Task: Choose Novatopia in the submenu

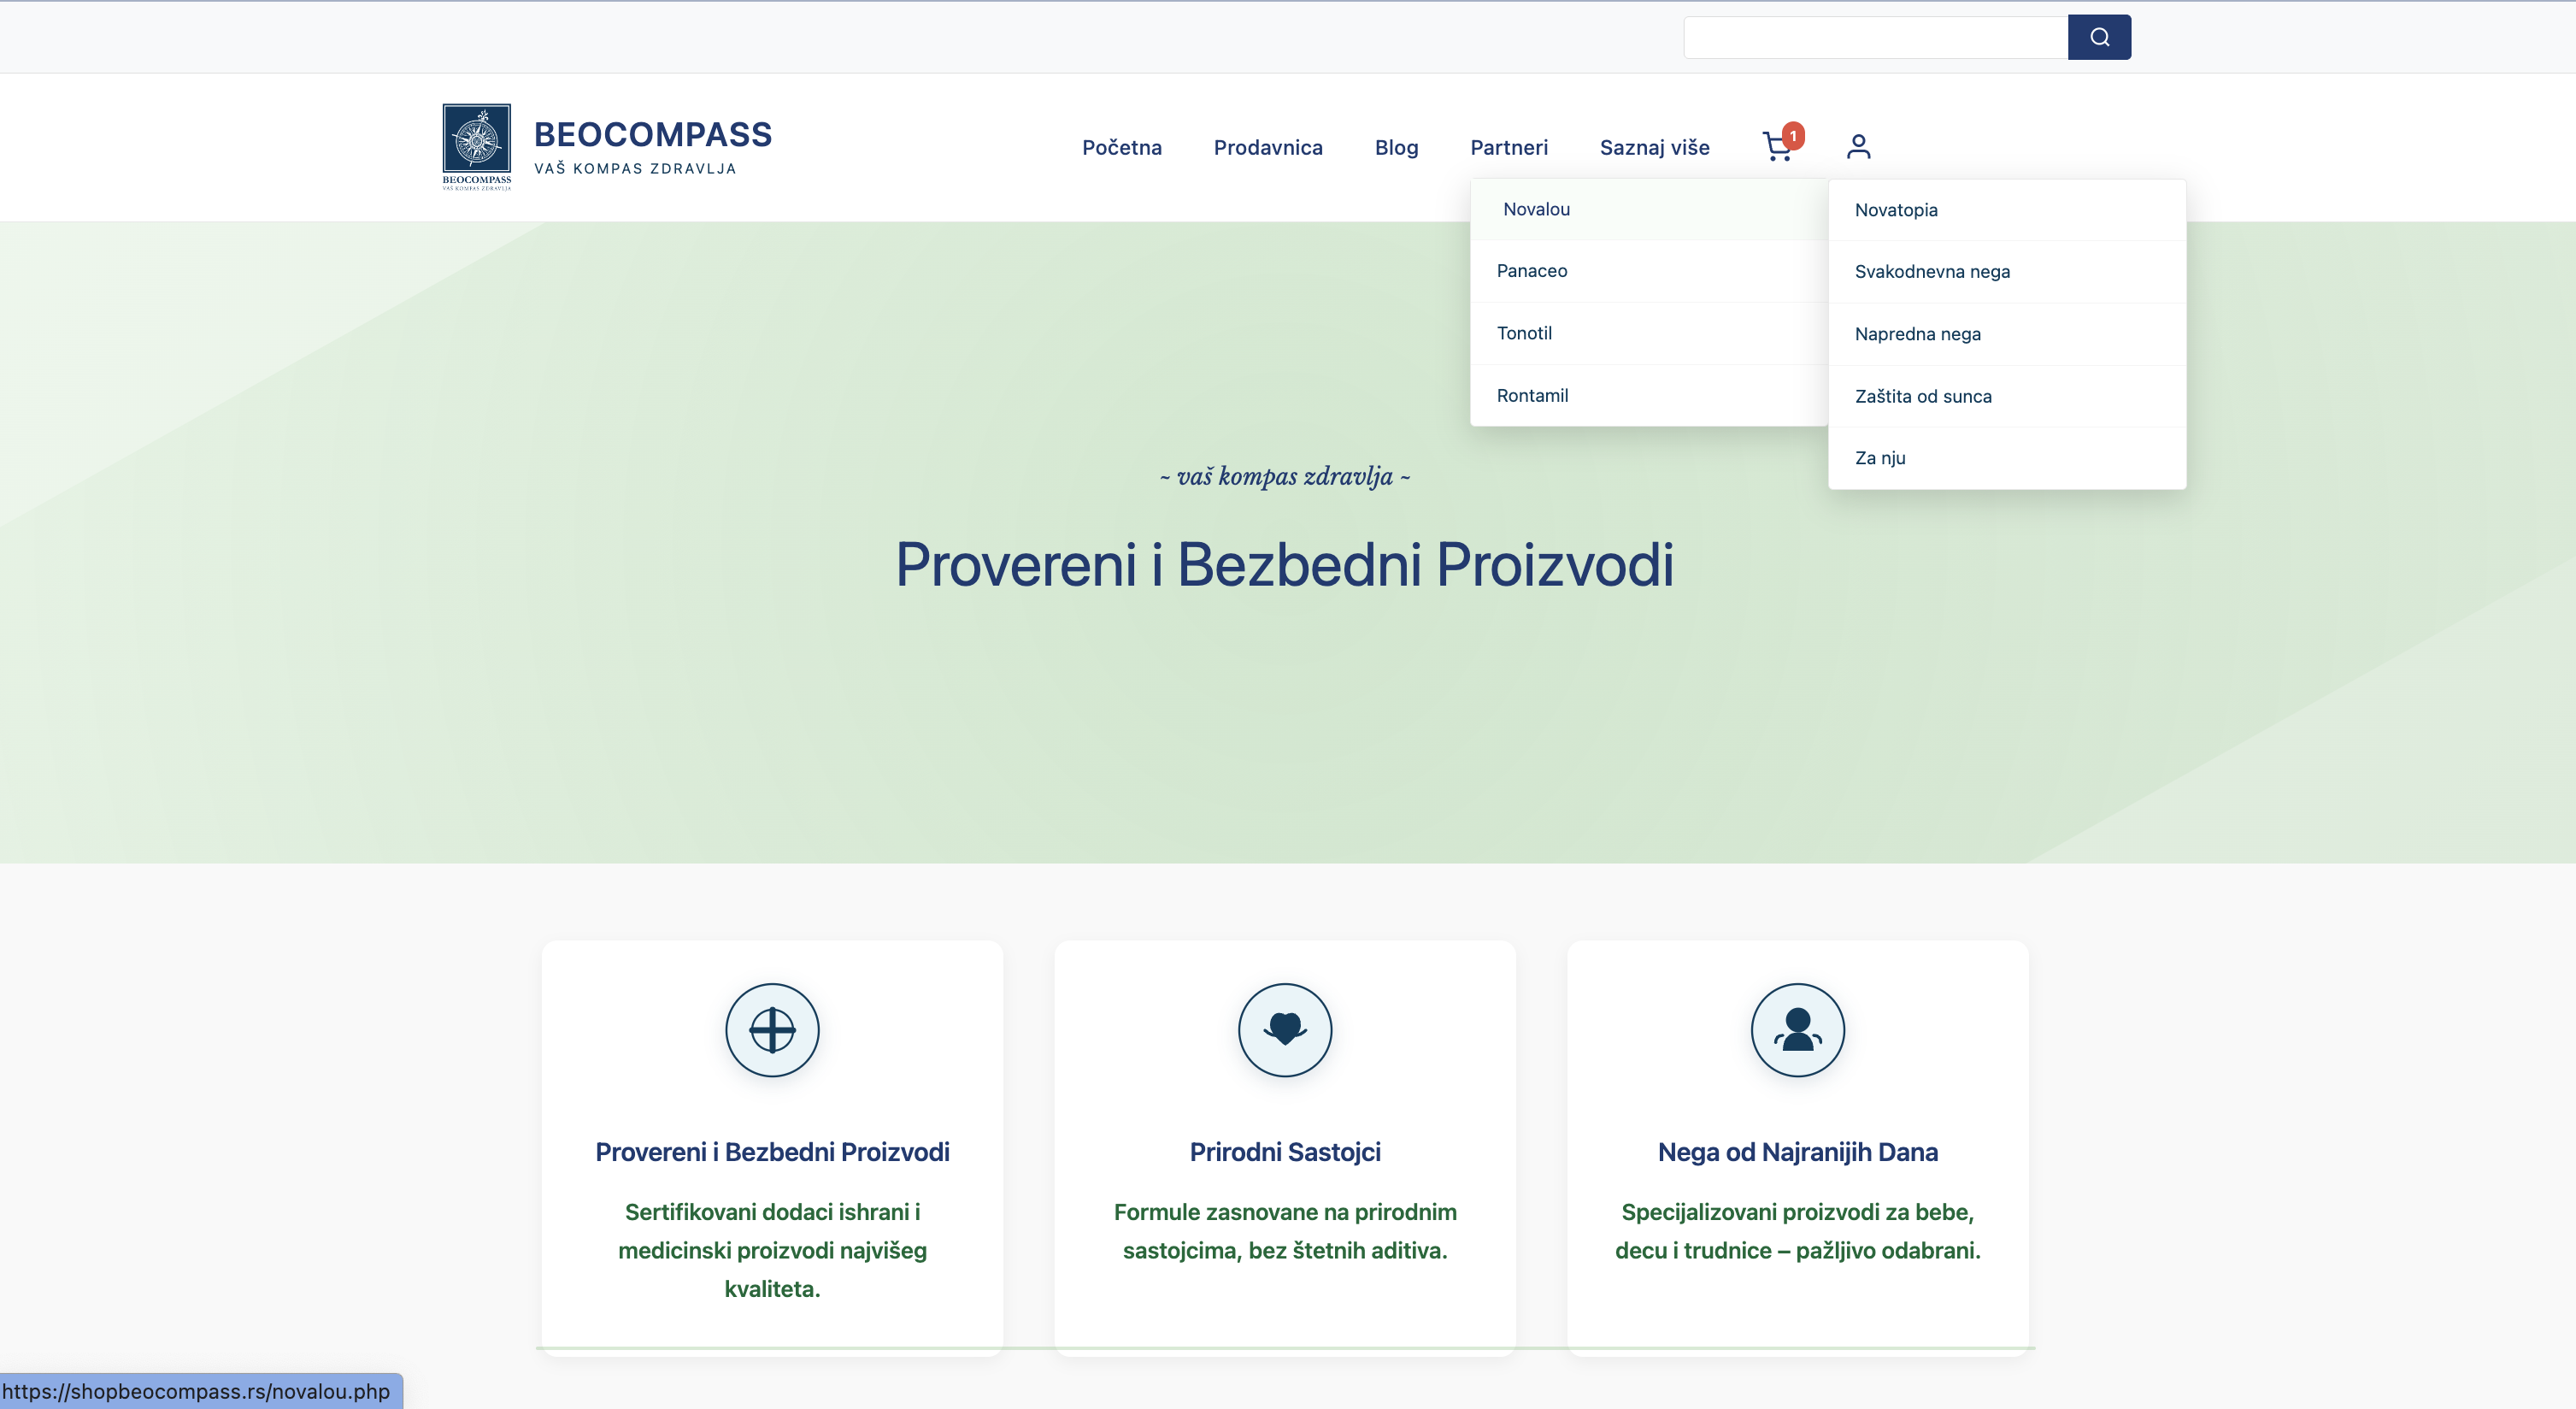Action: (2007, 210)
